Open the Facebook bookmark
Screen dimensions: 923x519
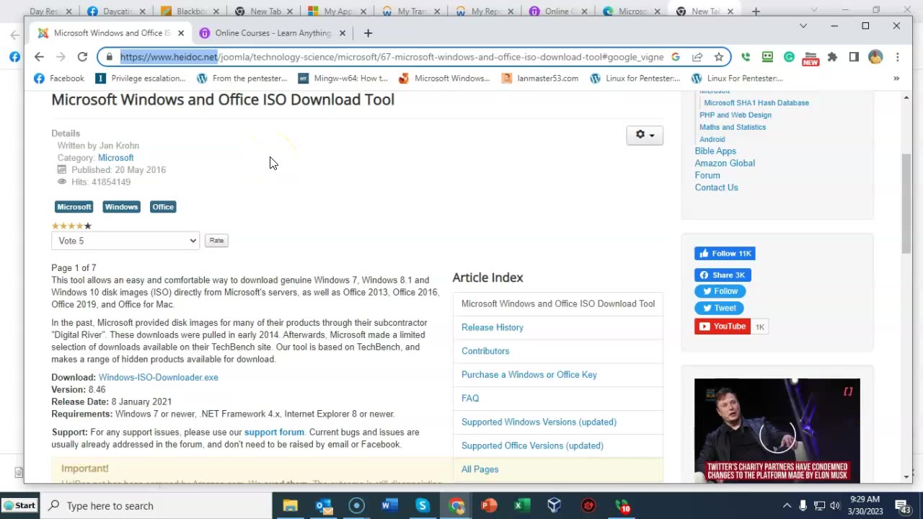pyautogui.click(x=59, y=78)
